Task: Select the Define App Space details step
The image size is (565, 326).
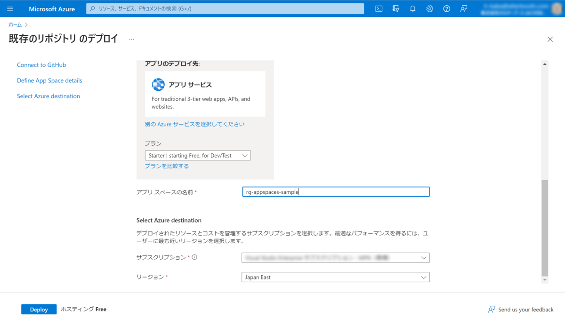Action: coord(49,80)
